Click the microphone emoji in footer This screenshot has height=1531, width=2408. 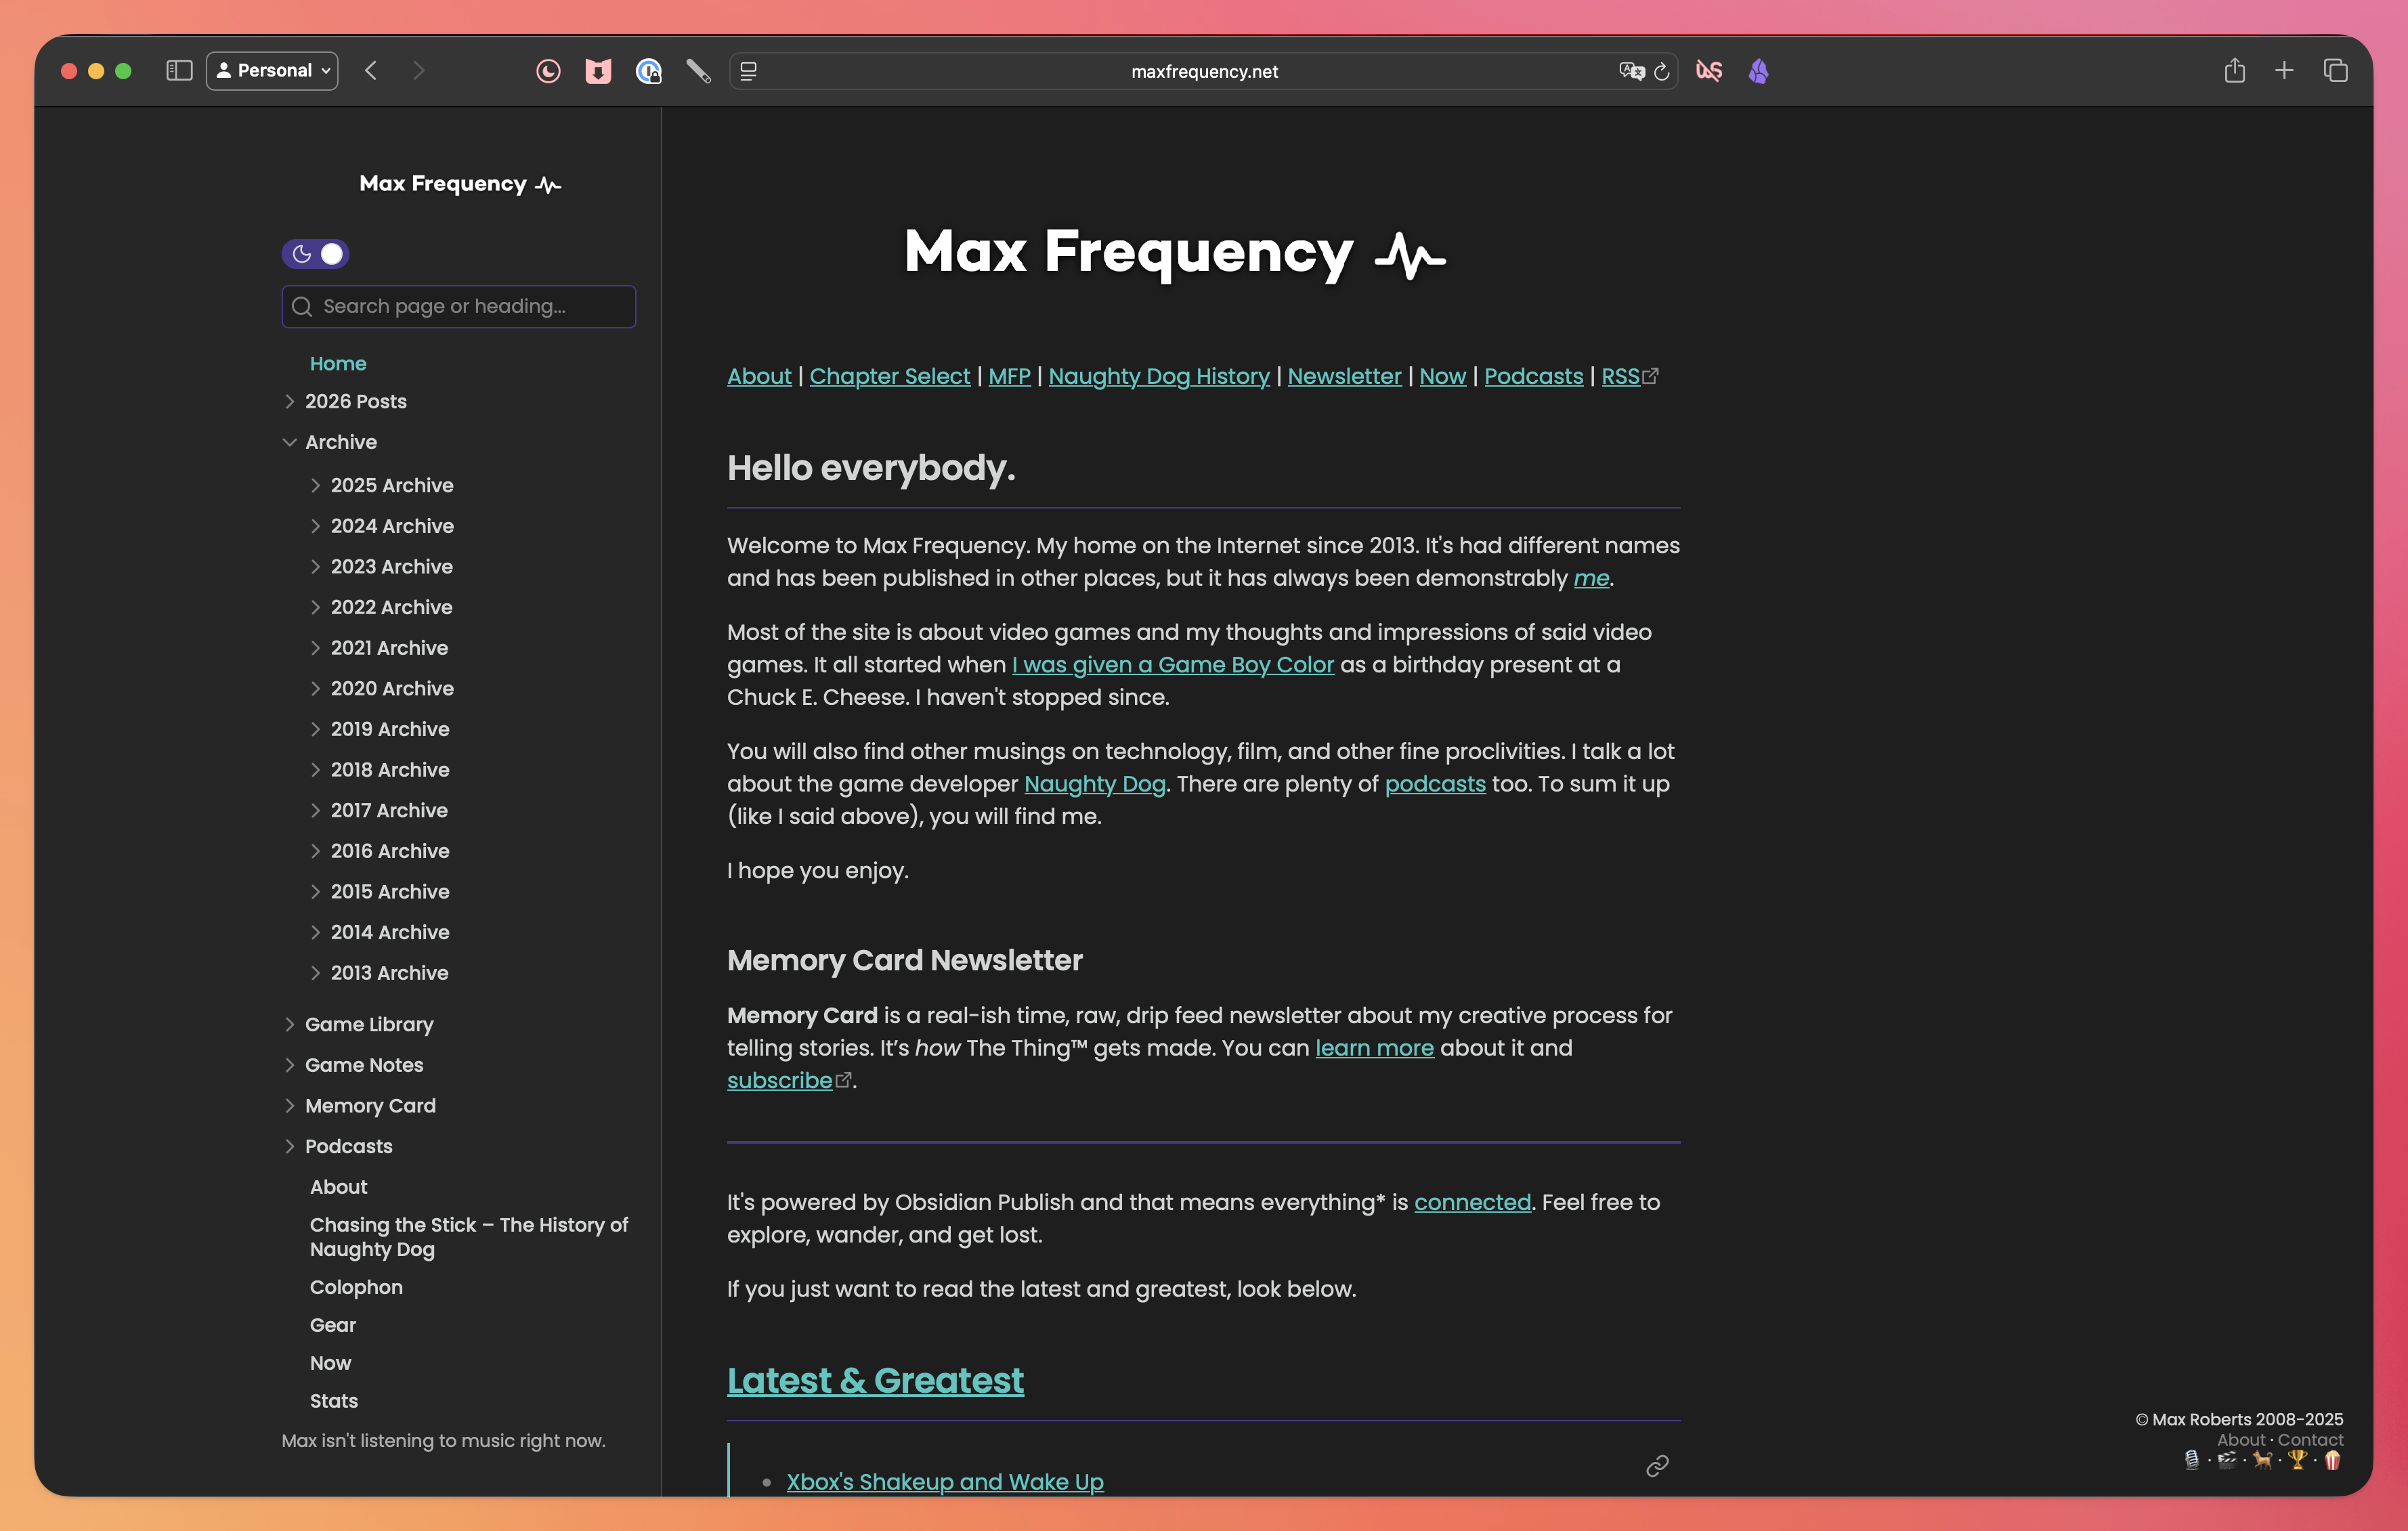pyautogui.click(x=2192, y=1460)
